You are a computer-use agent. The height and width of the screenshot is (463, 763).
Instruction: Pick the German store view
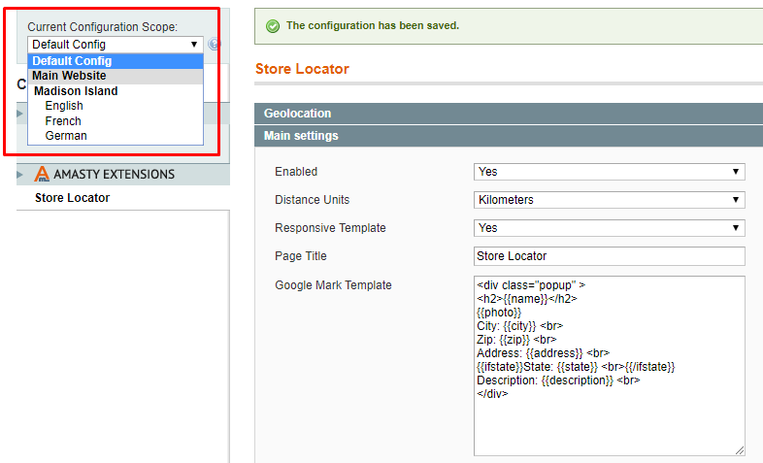pos(66,136)
